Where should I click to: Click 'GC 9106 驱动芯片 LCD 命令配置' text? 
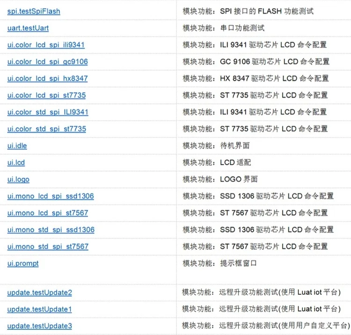click(274, 62)
